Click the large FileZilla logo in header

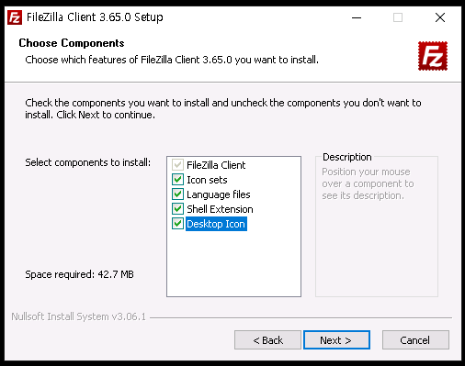(433, 56)
